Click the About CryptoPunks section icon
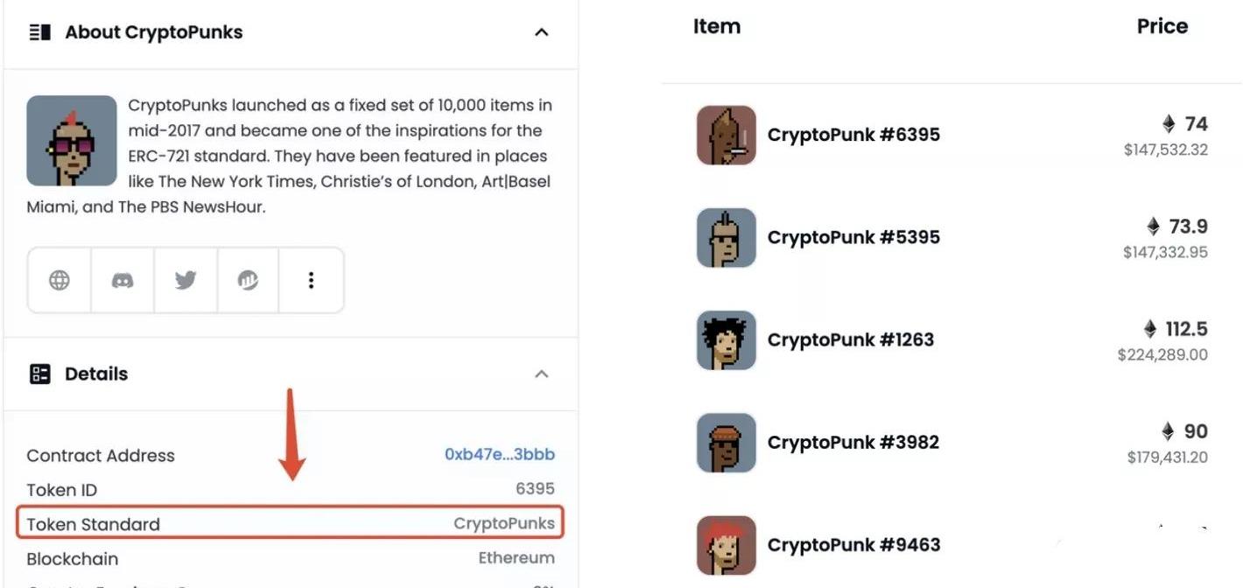1243x588 pixels. (x=39, y=32)
